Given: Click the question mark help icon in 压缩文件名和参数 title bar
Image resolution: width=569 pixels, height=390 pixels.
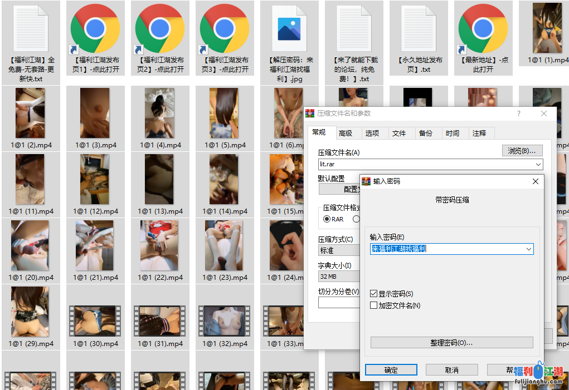Looking at the screenshot, I should point(519,113).
